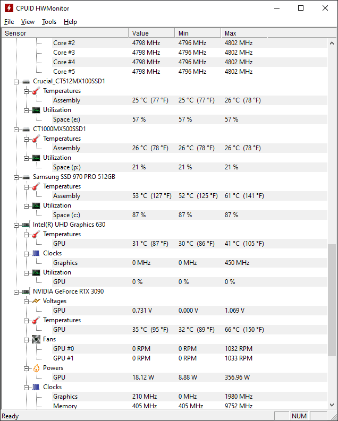Image resolution: width=338 pixels, height=421 pixels.
Task: Collapse the CT1000MX500SSD1 tree node
Action: click(x=16, y=130)
